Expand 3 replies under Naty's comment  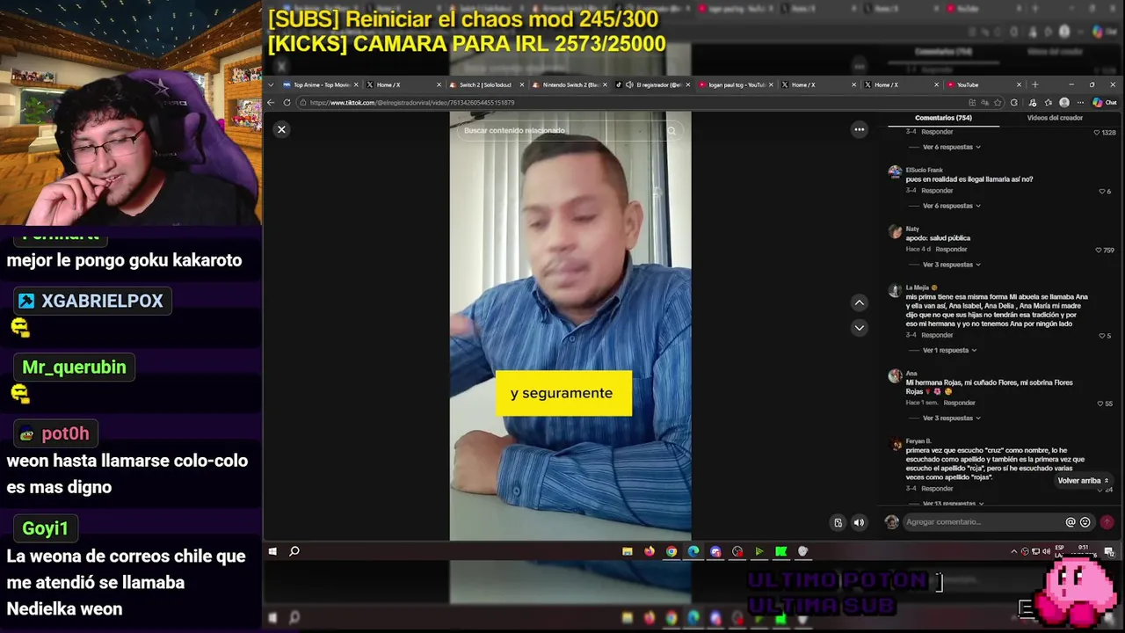point(951,265)
